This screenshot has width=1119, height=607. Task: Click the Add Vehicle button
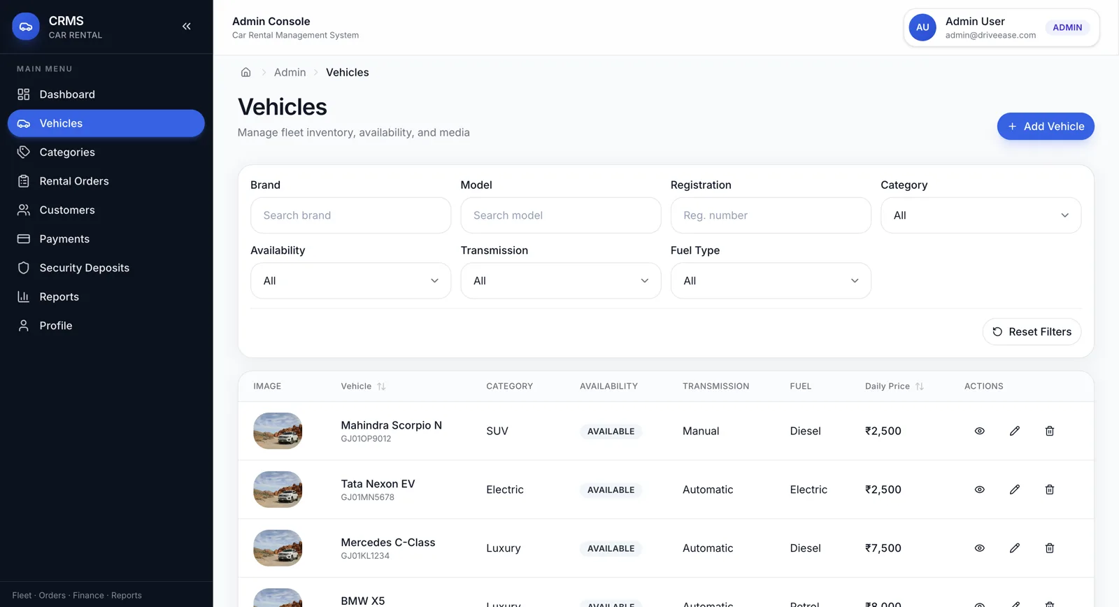(1046, 127)
